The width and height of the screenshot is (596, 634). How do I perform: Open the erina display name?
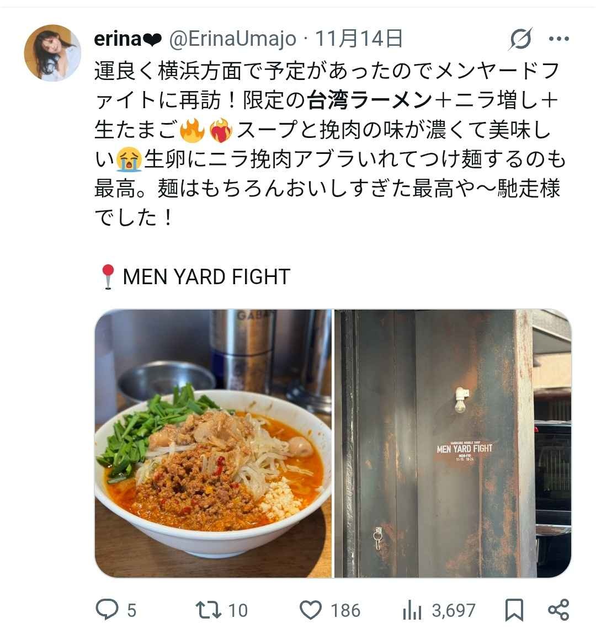point(128,39)
